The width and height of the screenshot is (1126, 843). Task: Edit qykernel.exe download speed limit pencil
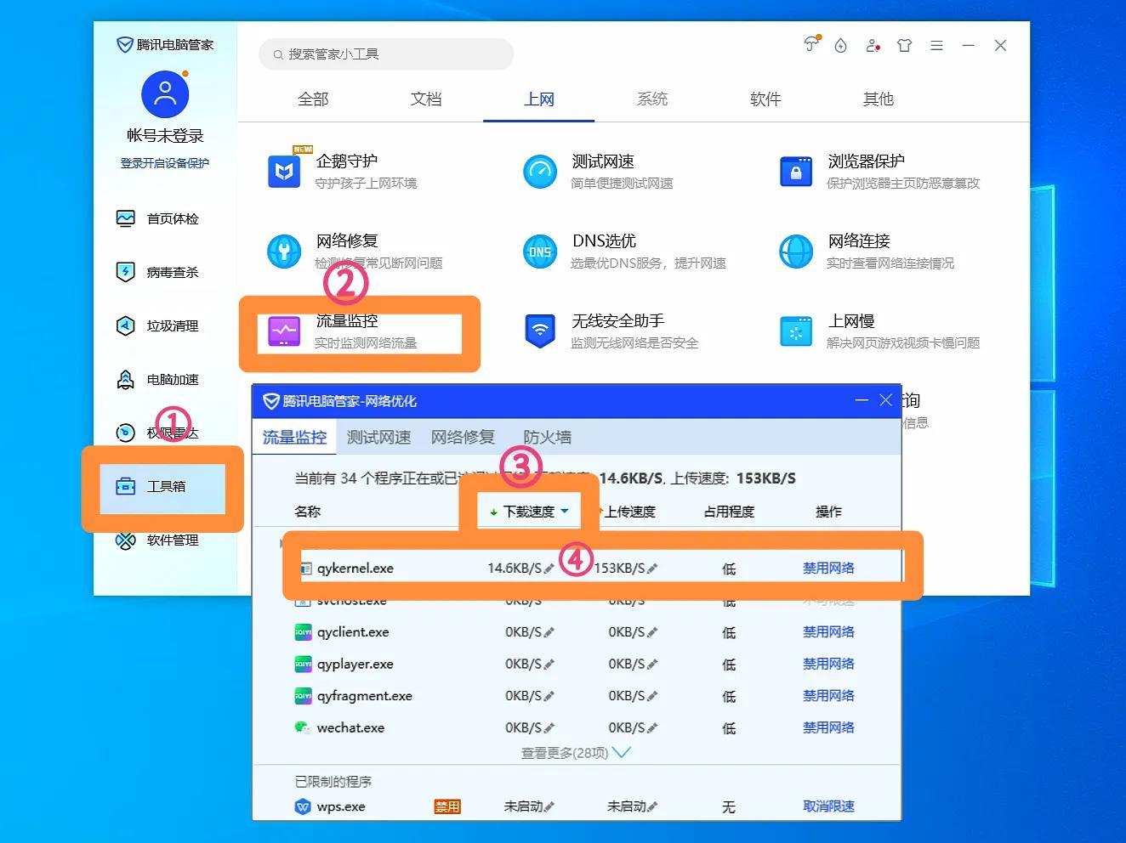click(549, 569)
